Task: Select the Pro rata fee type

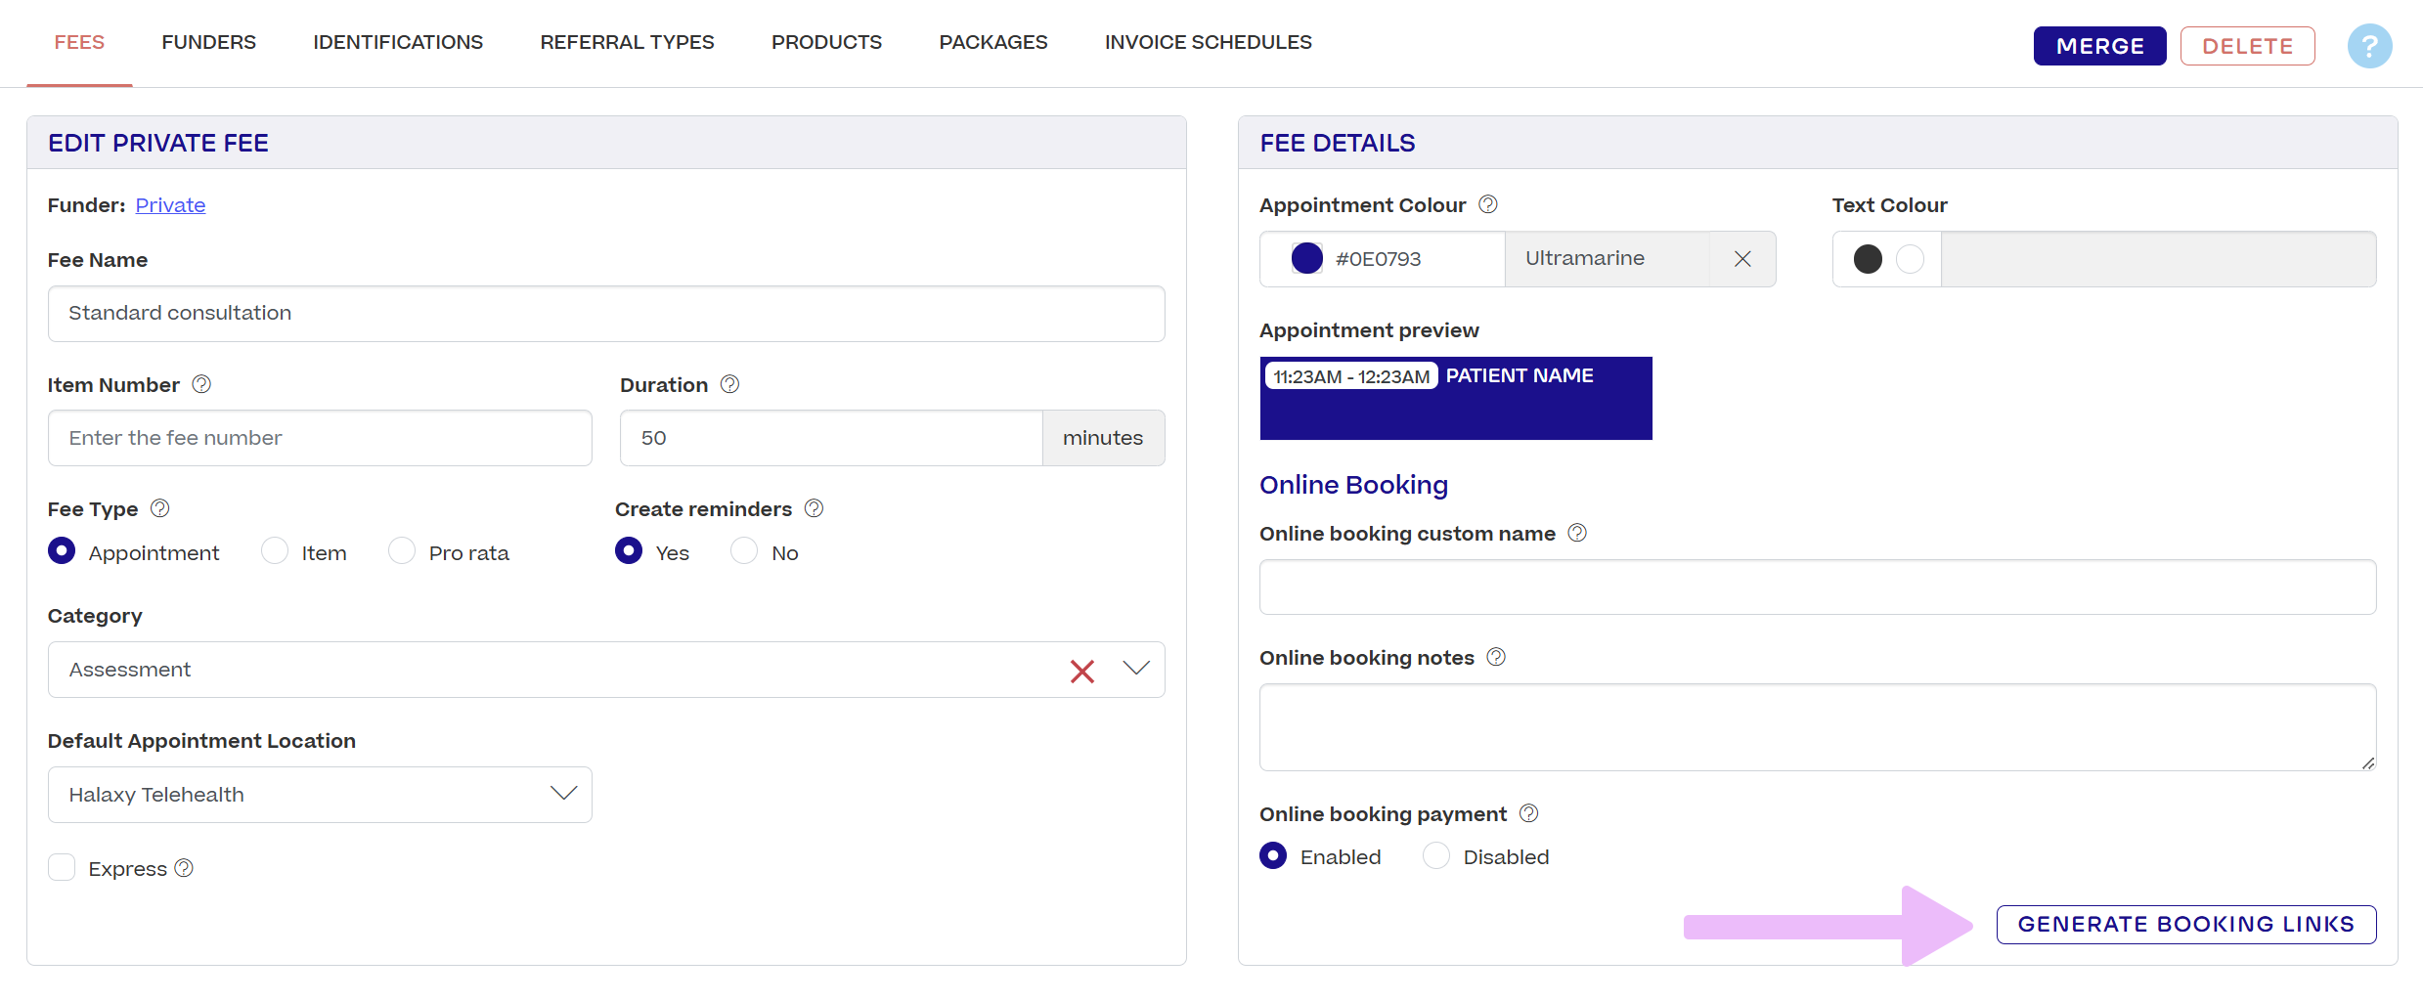Action: pyautogui.click(x=402, y=551)
